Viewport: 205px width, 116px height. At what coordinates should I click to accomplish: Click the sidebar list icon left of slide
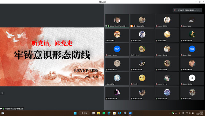pos(2,93)
